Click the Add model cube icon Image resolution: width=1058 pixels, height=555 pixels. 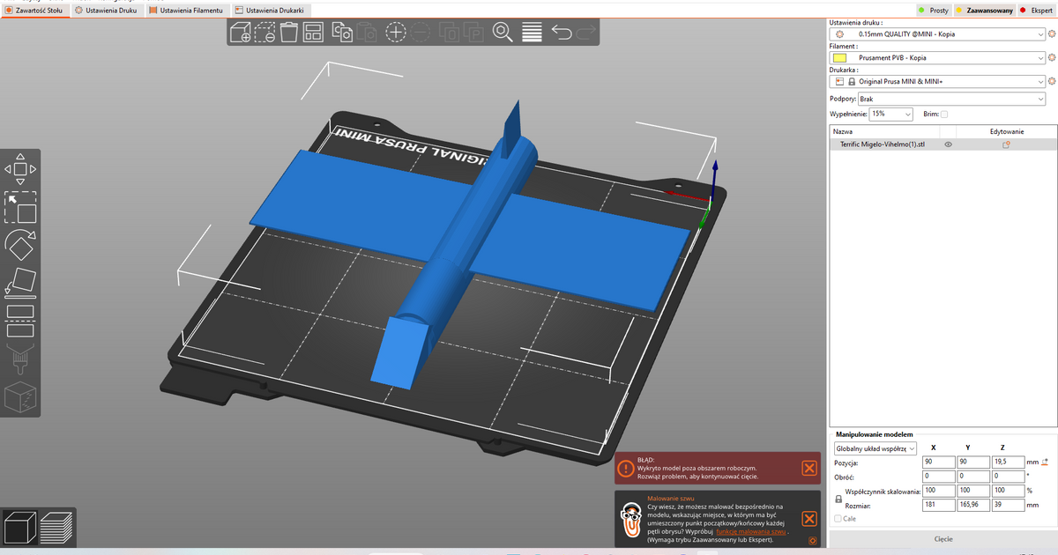point(240,33)
